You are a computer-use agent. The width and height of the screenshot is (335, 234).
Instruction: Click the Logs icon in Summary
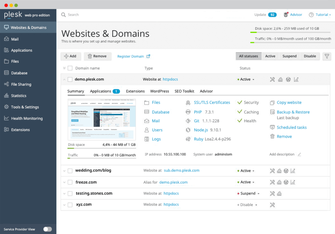[x=146, y=139]
